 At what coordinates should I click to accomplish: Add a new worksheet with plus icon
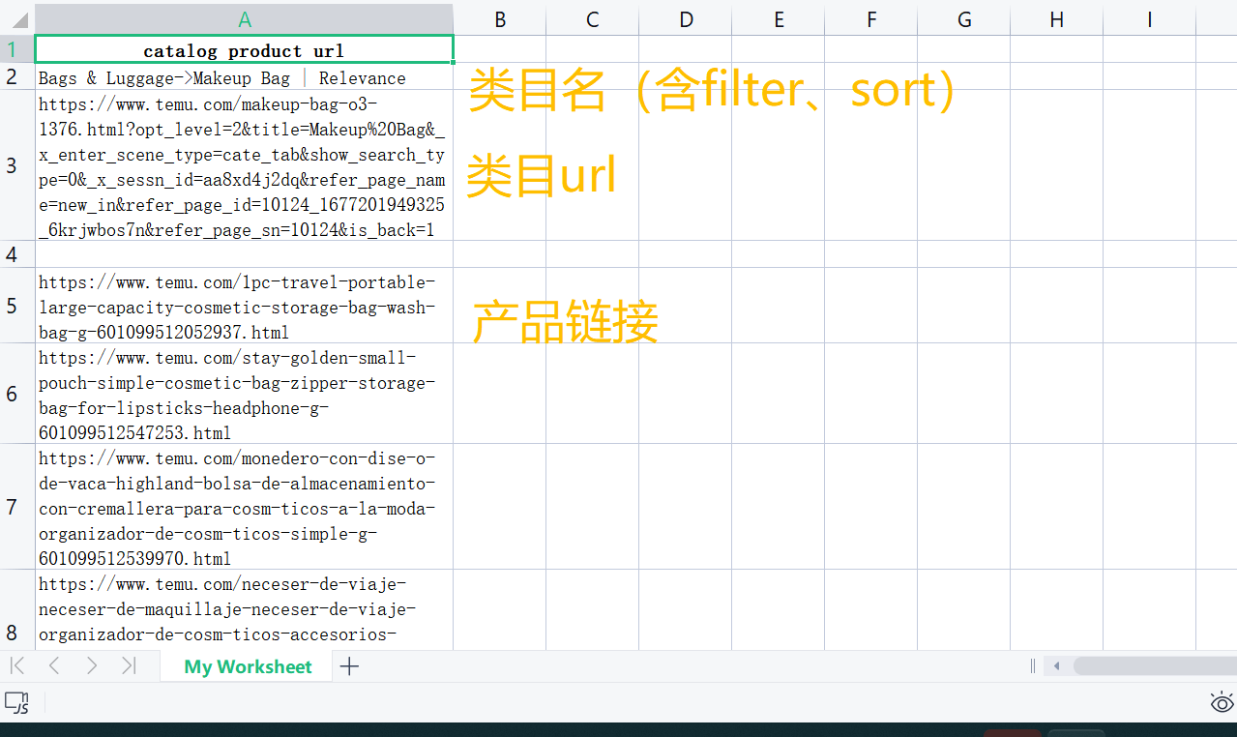pos(349,666)
